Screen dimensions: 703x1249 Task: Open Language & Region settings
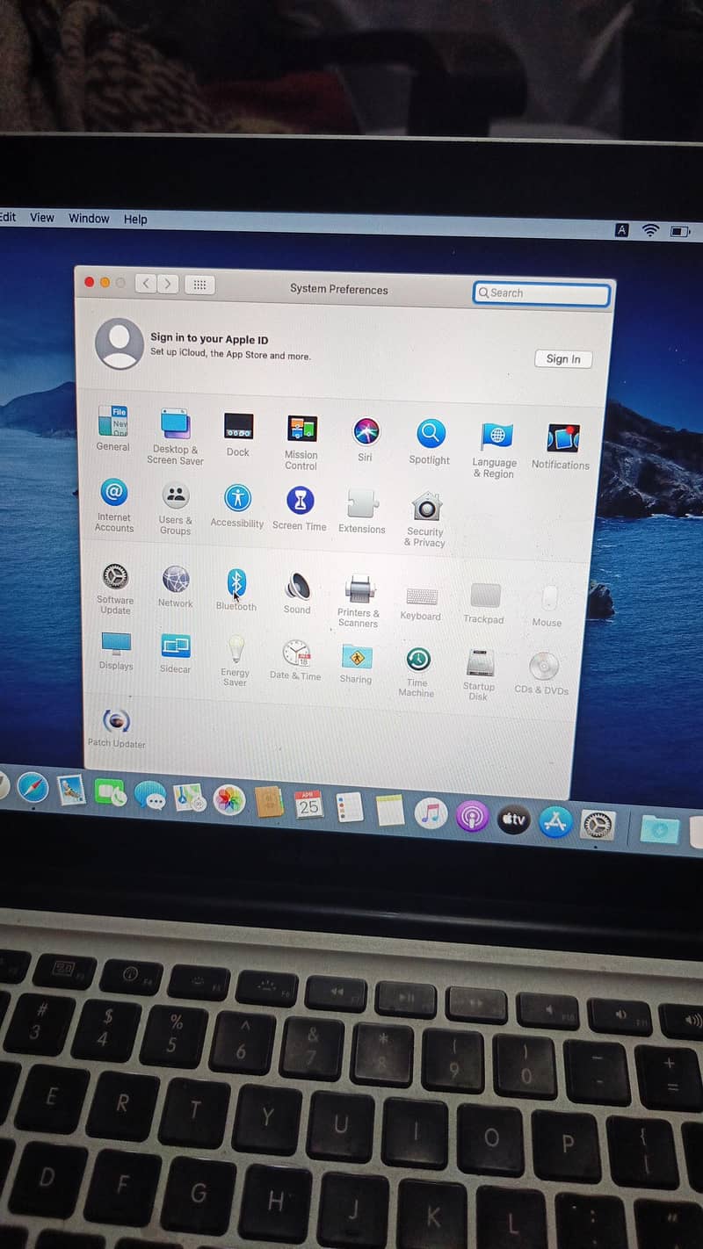495,450
